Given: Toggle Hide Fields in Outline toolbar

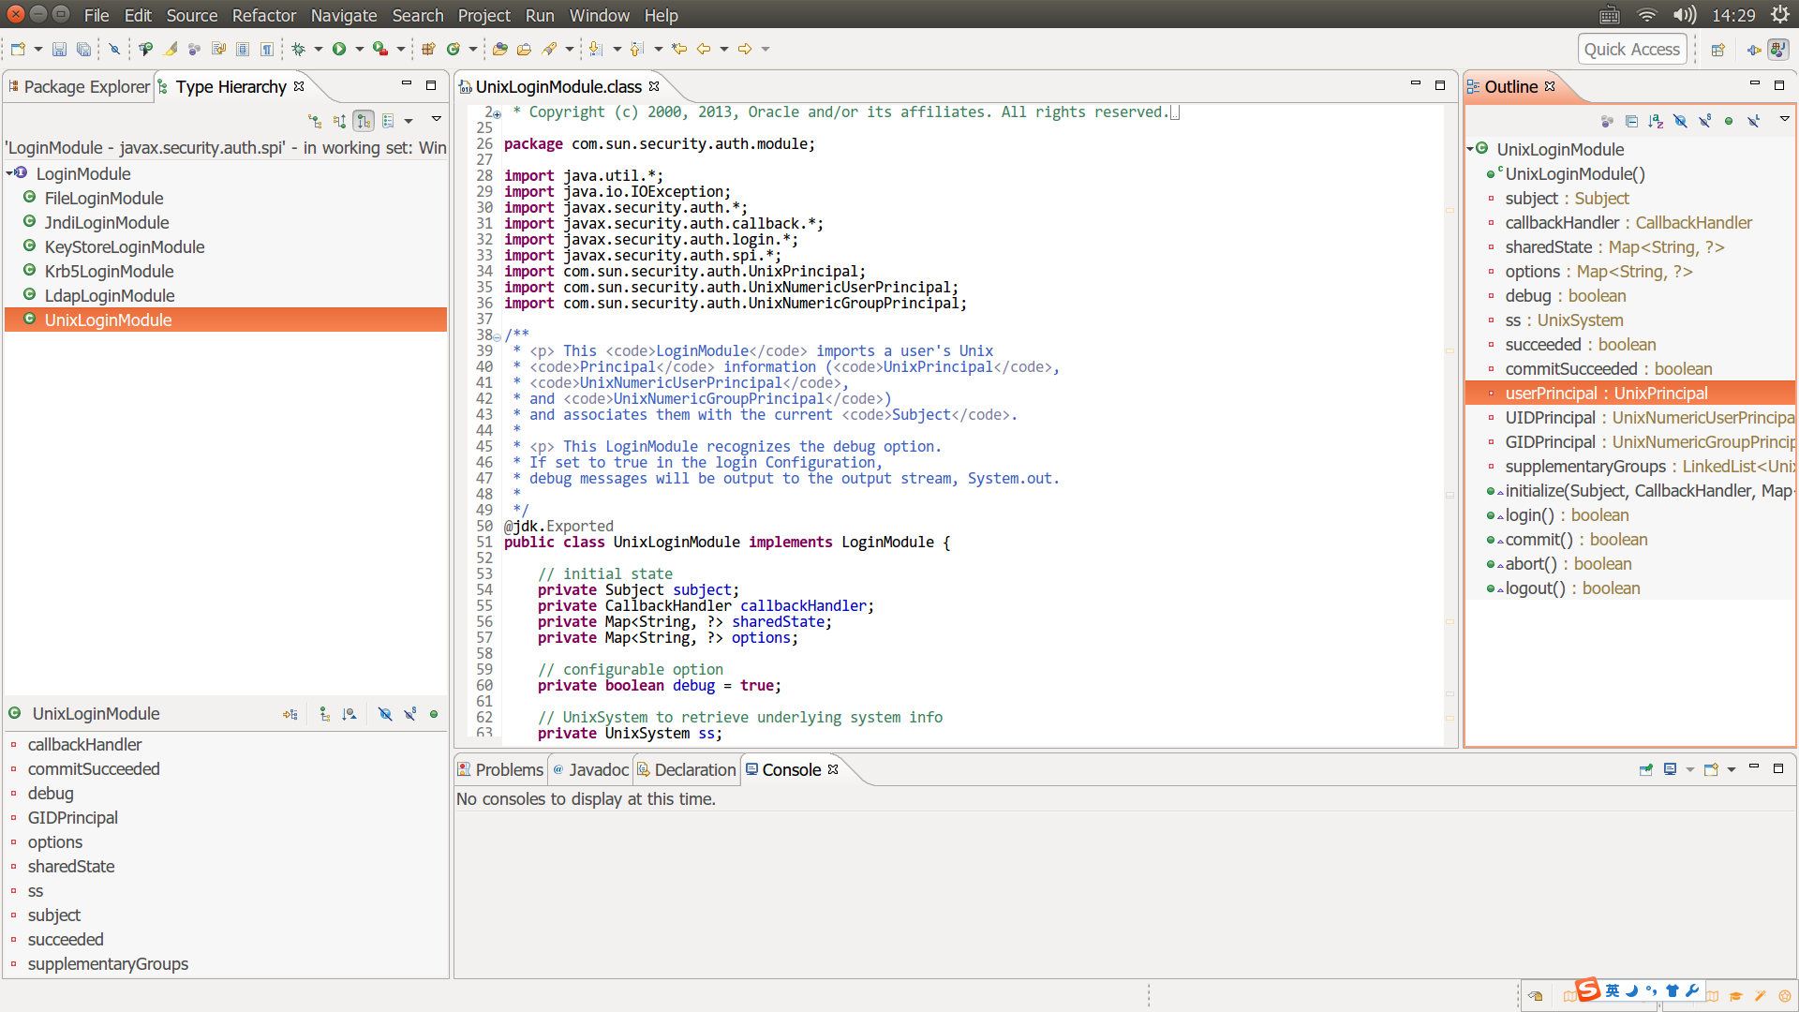Looking at the screenshot, I should pyautogui.click(x=1680, y=121).
